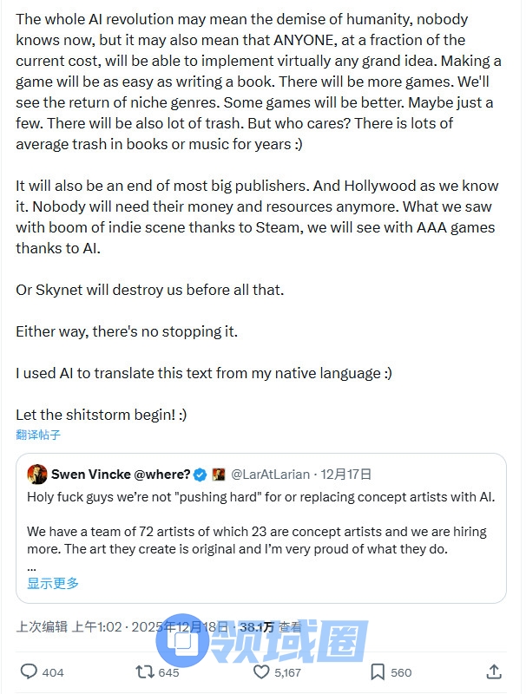Click the repost icon
This screenshot has width=526, height=694.
coord(144,671)
